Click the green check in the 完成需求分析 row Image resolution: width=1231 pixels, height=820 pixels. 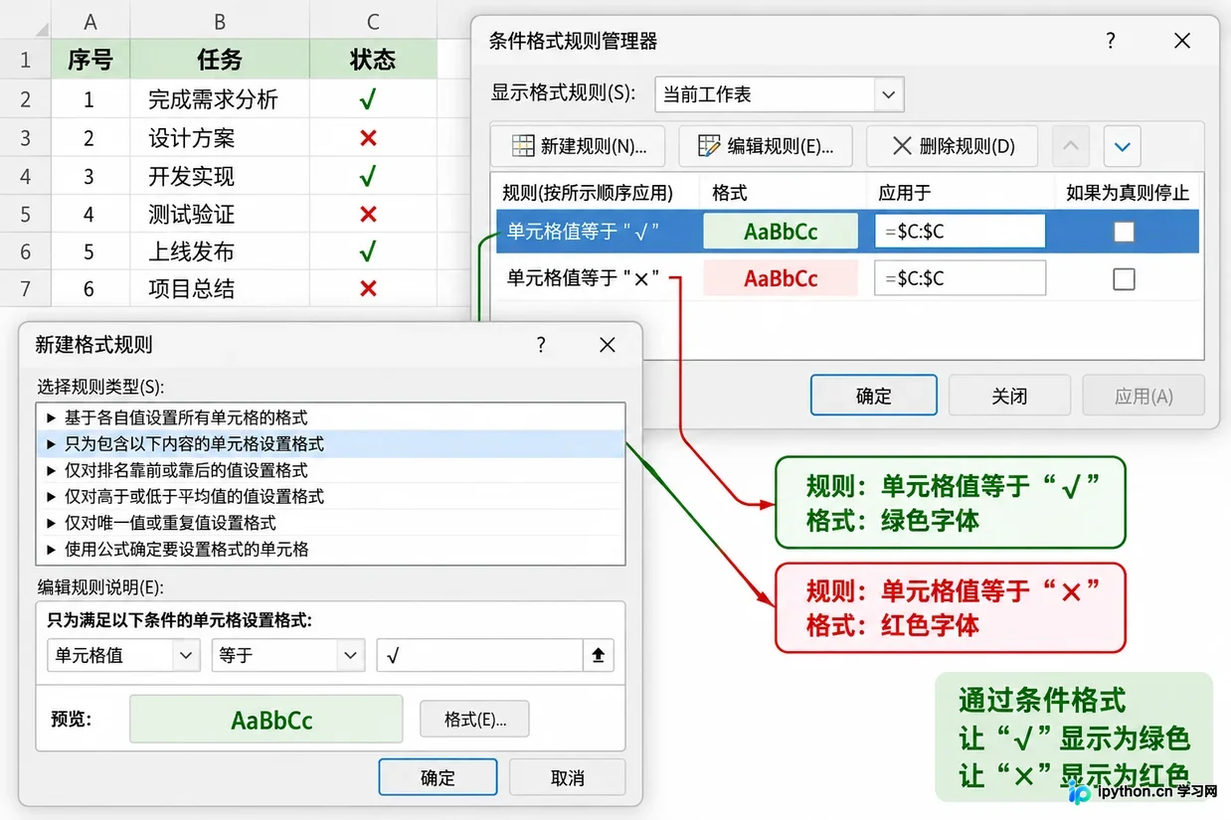[x=368, y=99]
